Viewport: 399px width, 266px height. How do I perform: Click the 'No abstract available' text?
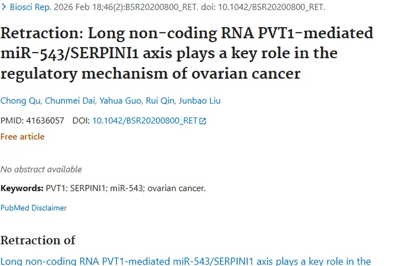click(41, 170)
